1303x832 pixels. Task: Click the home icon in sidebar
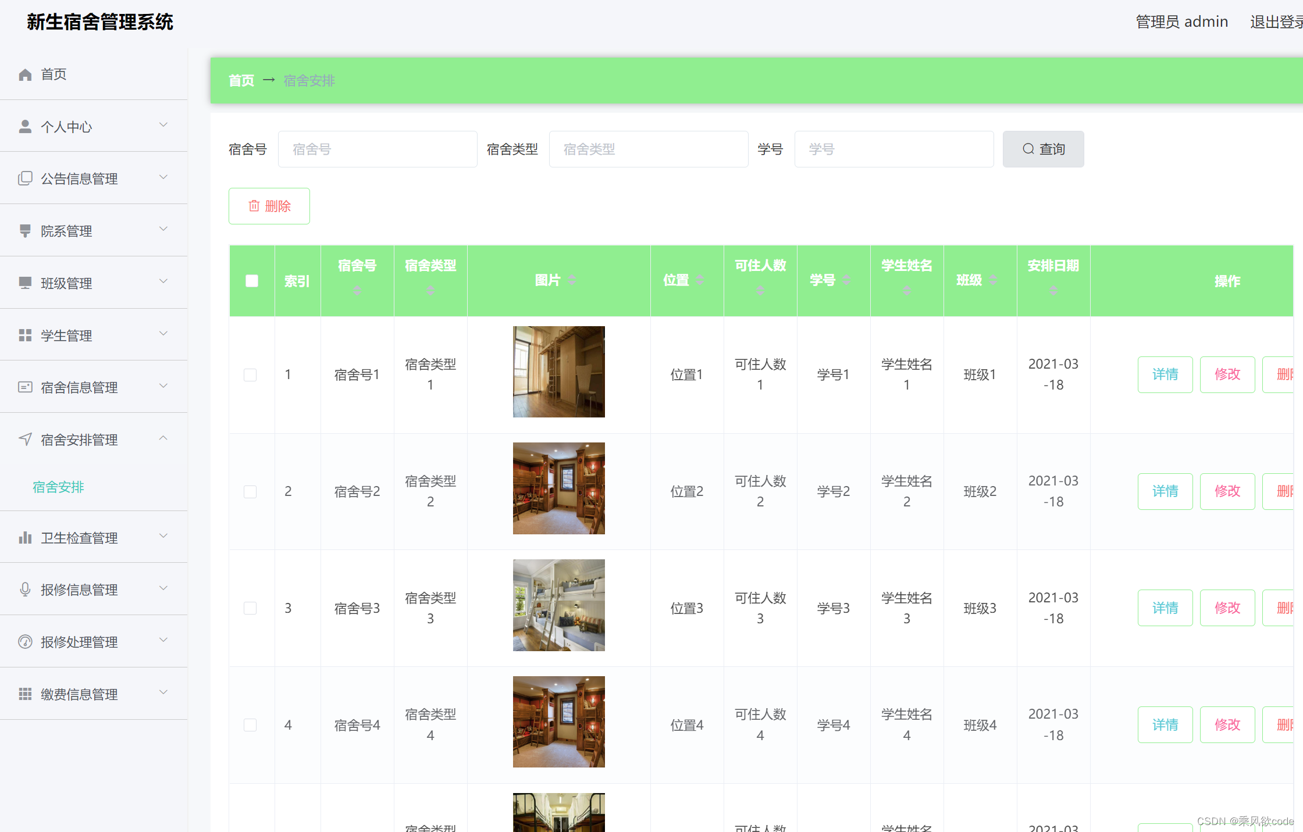[x=25, y=74]
